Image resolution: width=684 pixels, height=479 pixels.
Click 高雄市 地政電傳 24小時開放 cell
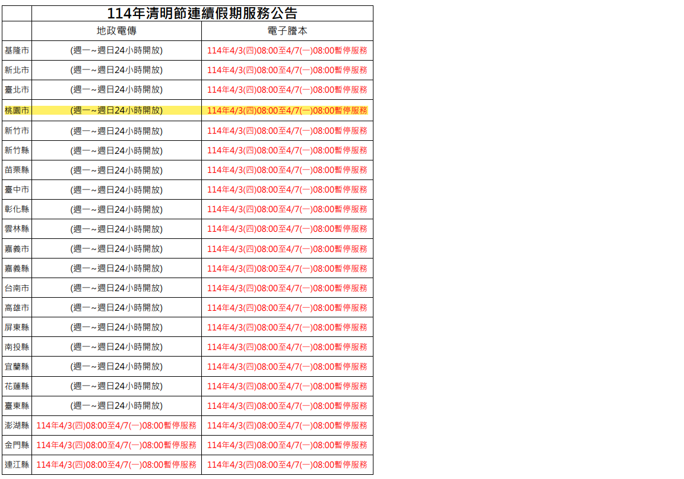116,308
